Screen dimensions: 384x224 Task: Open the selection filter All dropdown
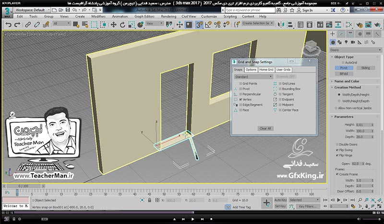point(62,23)
